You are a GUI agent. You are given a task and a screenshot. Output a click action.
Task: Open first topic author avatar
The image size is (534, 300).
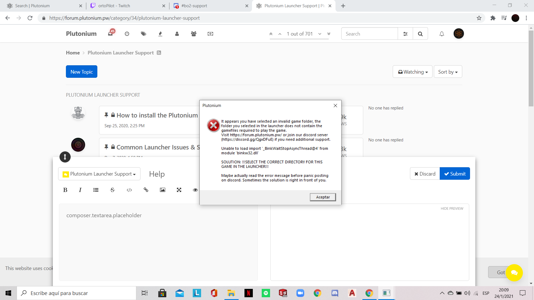pos(78,113)
